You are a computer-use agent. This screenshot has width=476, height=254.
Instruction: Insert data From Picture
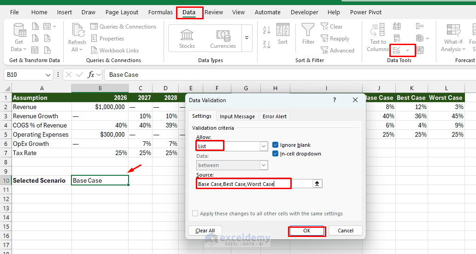point(47,26)
